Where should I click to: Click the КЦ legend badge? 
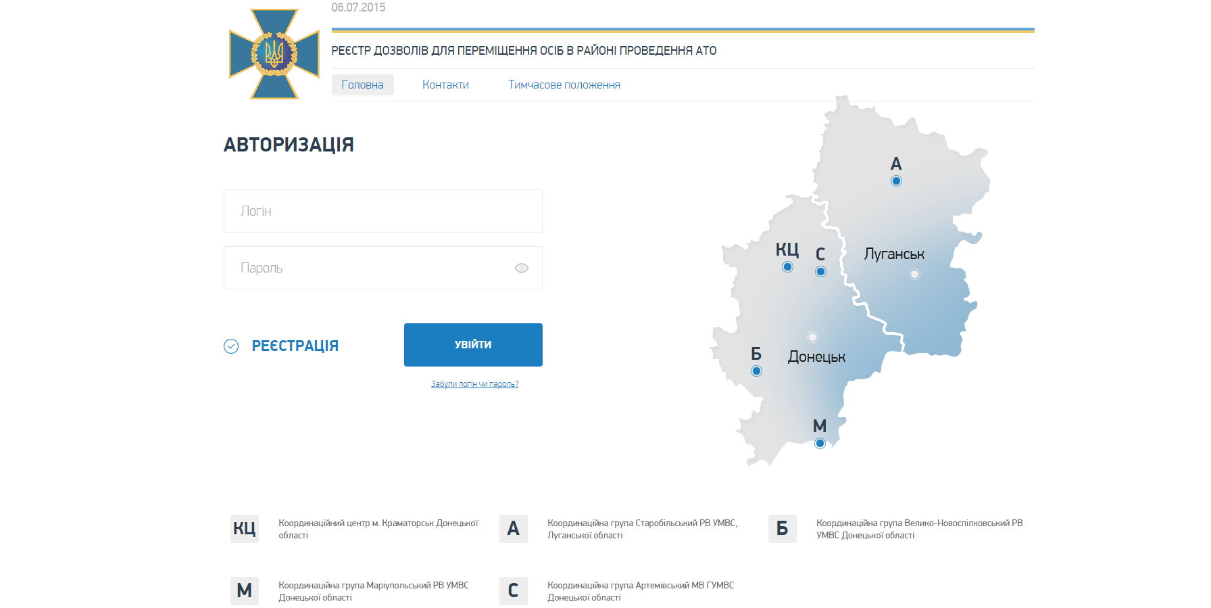(x=244, y=529)
